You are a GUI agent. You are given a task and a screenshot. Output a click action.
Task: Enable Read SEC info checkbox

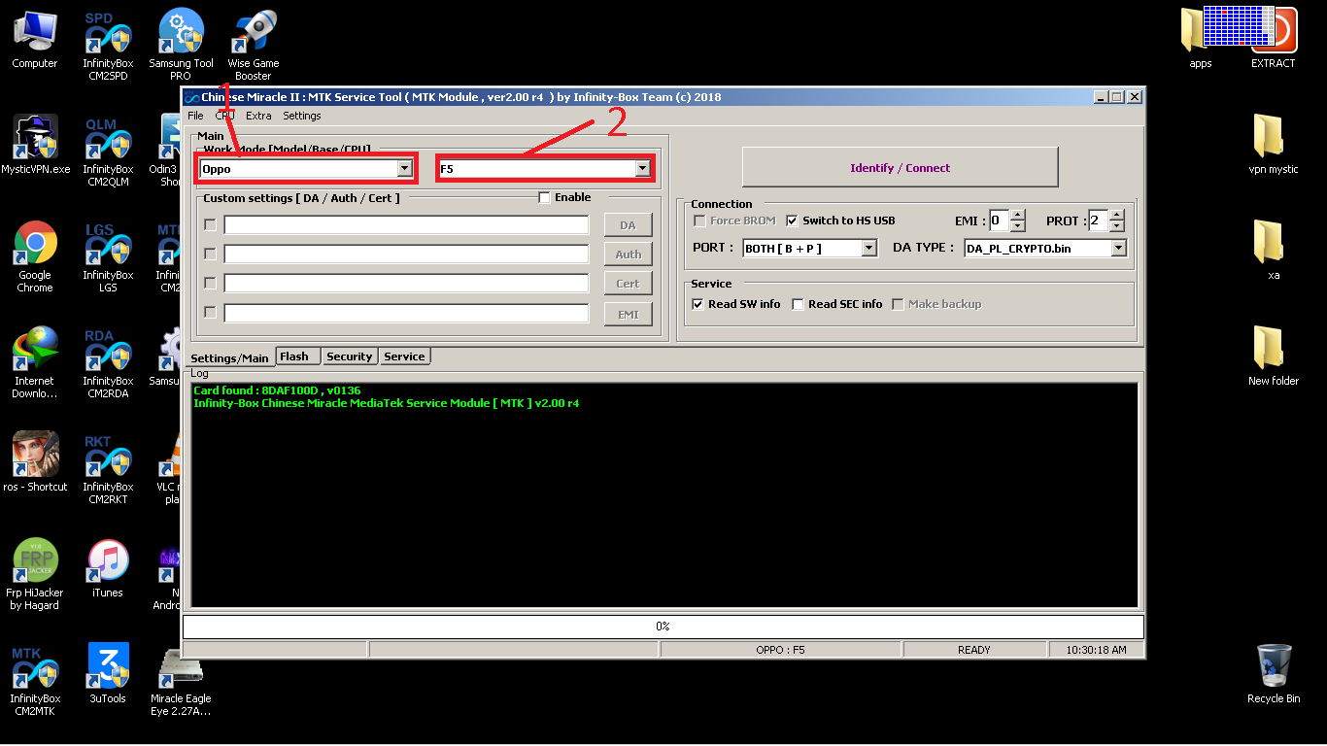click(798, 304)
